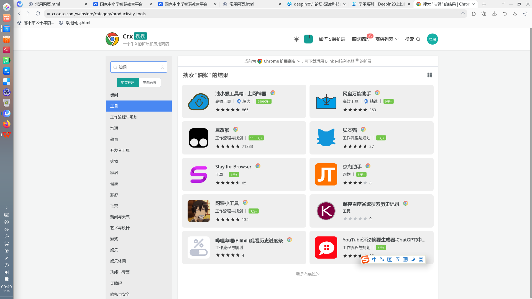
Task: Open the 如何安装扩展 link
Action: tap(332, 39)
